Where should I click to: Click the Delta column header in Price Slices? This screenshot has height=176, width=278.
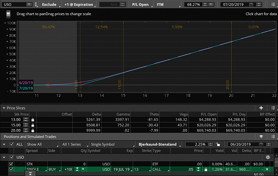[x=96, y=114]
